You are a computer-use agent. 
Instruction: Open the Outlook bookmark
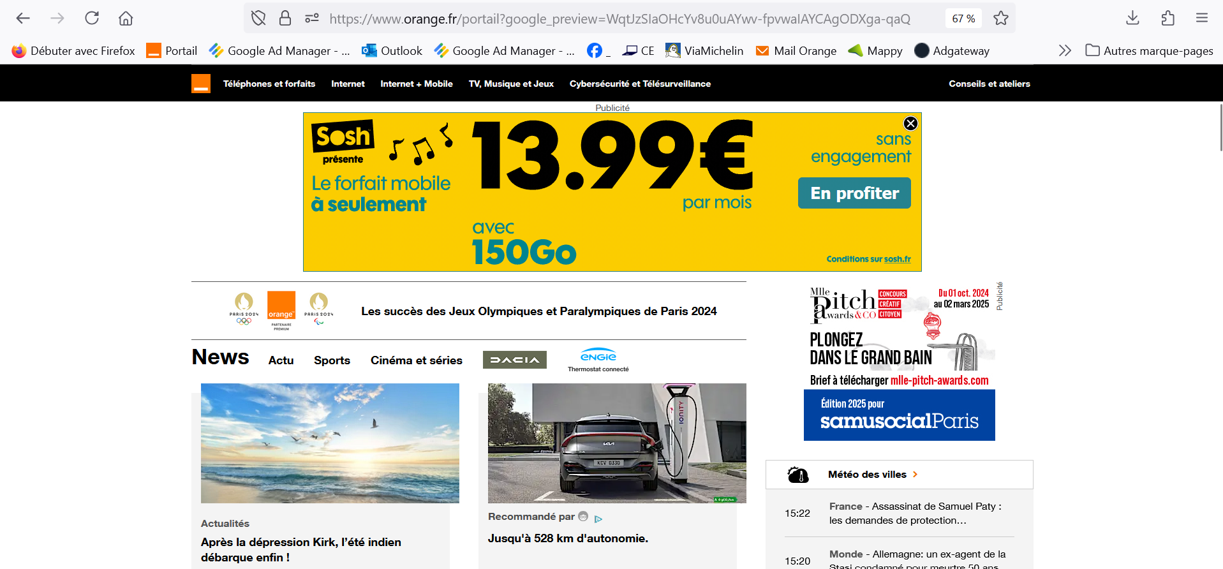[x=392, y=50]
